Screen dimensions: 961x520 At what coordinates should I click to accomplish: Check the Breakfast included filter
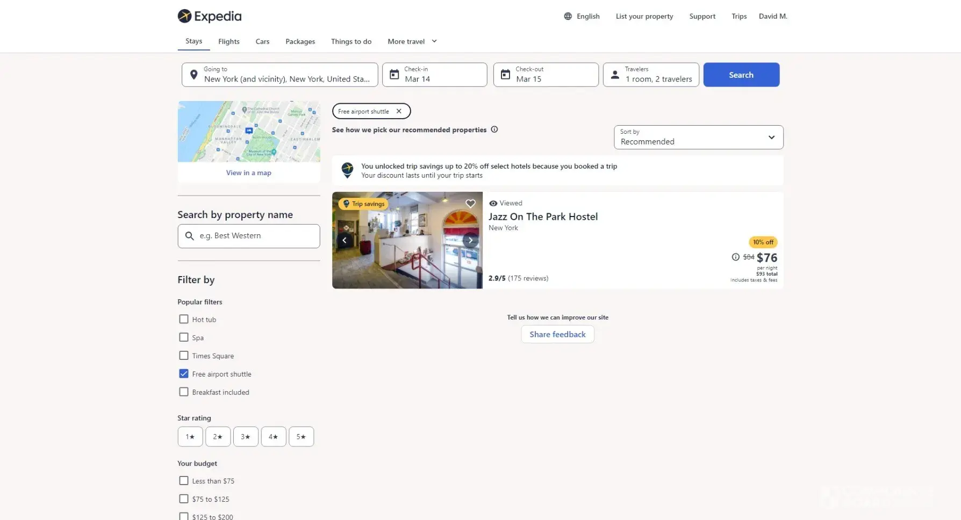coord(184,392)
